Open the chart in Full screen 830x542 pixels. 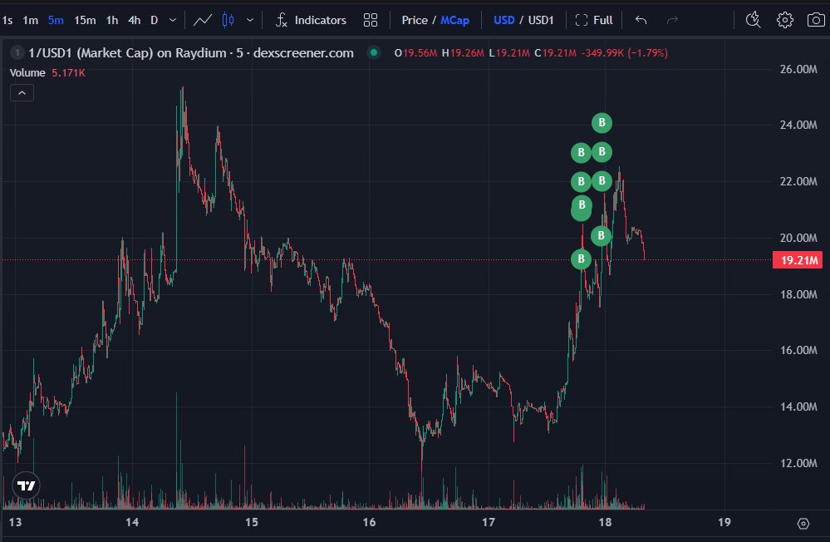(594, 20)
